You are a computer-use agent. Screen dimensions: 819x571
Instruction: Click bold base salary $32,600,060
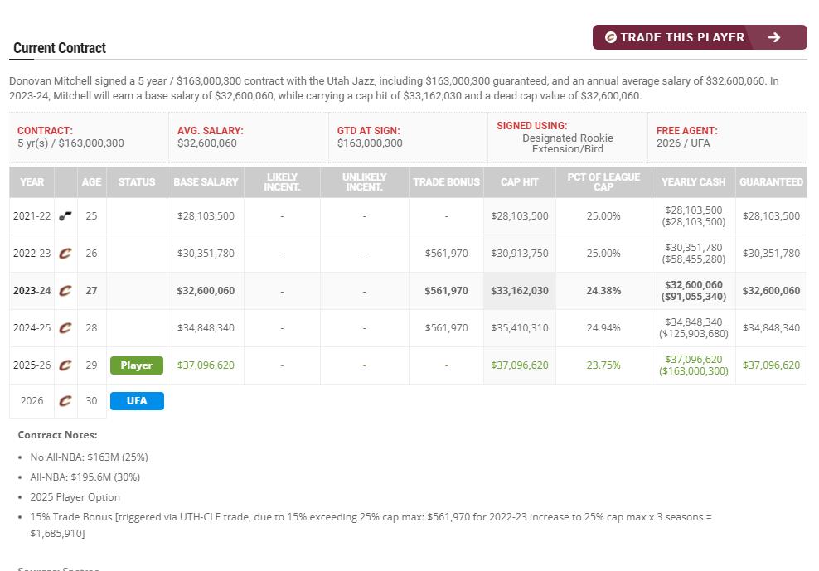point(206,290)
